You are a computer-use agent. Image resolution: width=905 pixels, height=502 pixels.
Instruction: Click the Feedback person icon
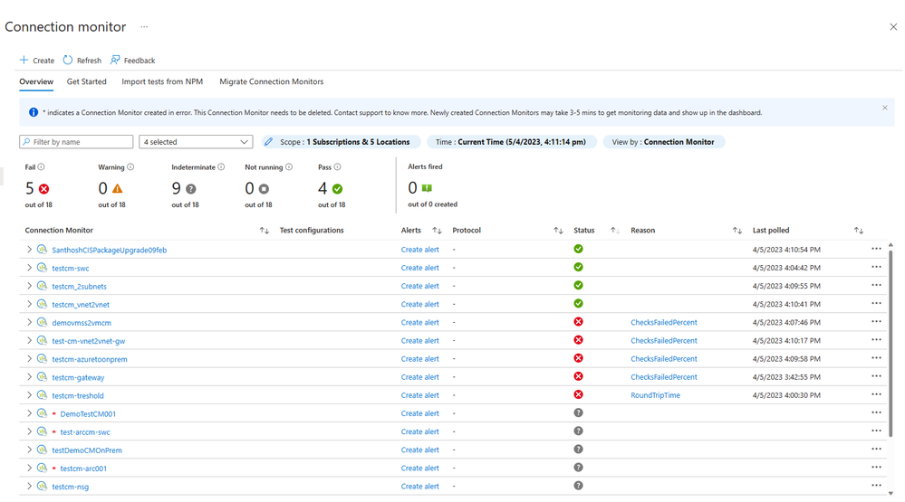(115, 60)
